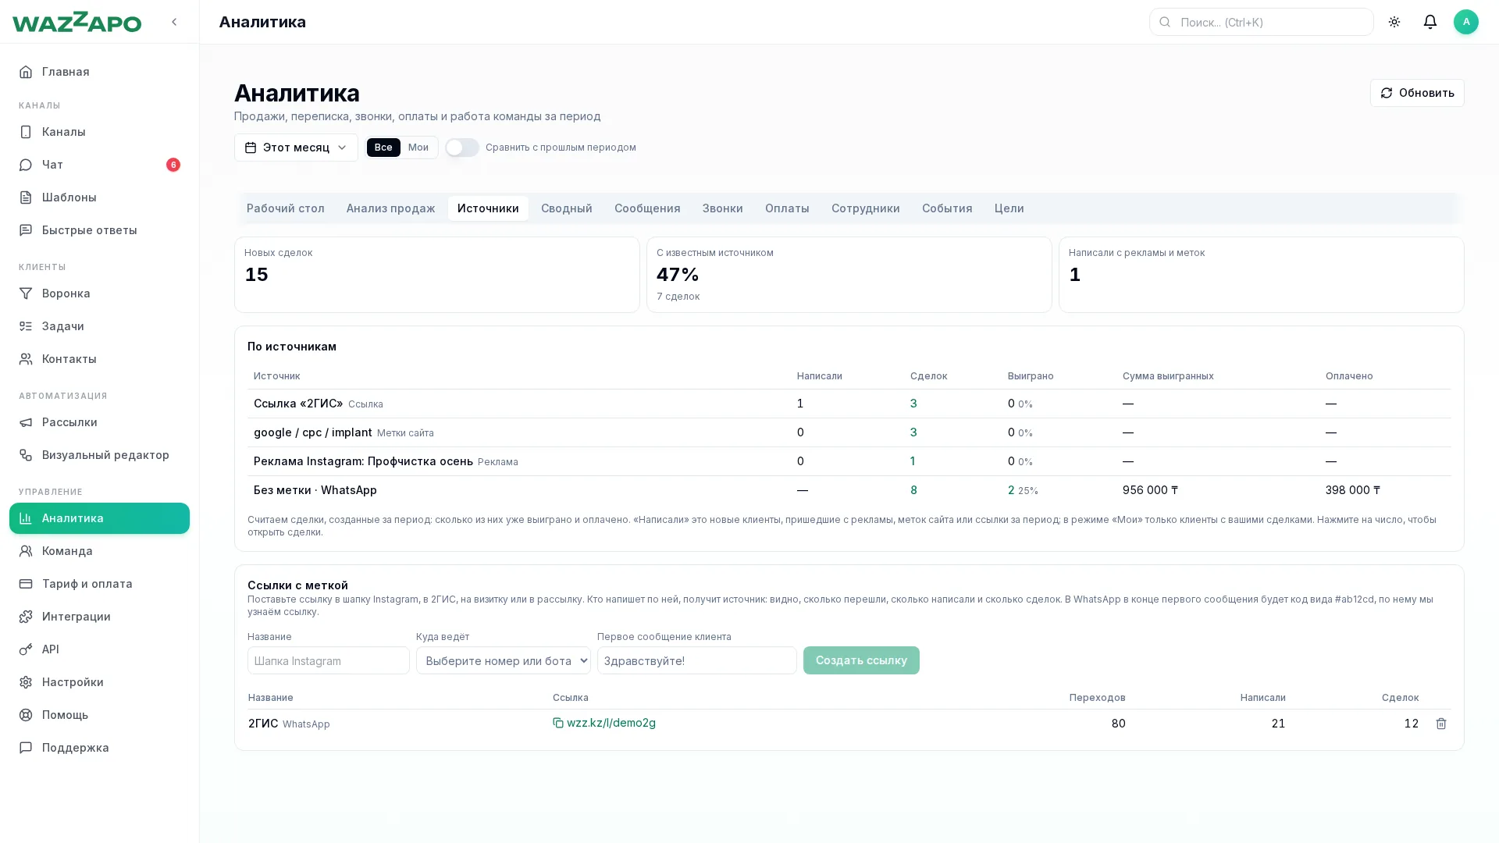
Task: Open the Куда ведёт number or bot dropdown
Action: (504, 660)
